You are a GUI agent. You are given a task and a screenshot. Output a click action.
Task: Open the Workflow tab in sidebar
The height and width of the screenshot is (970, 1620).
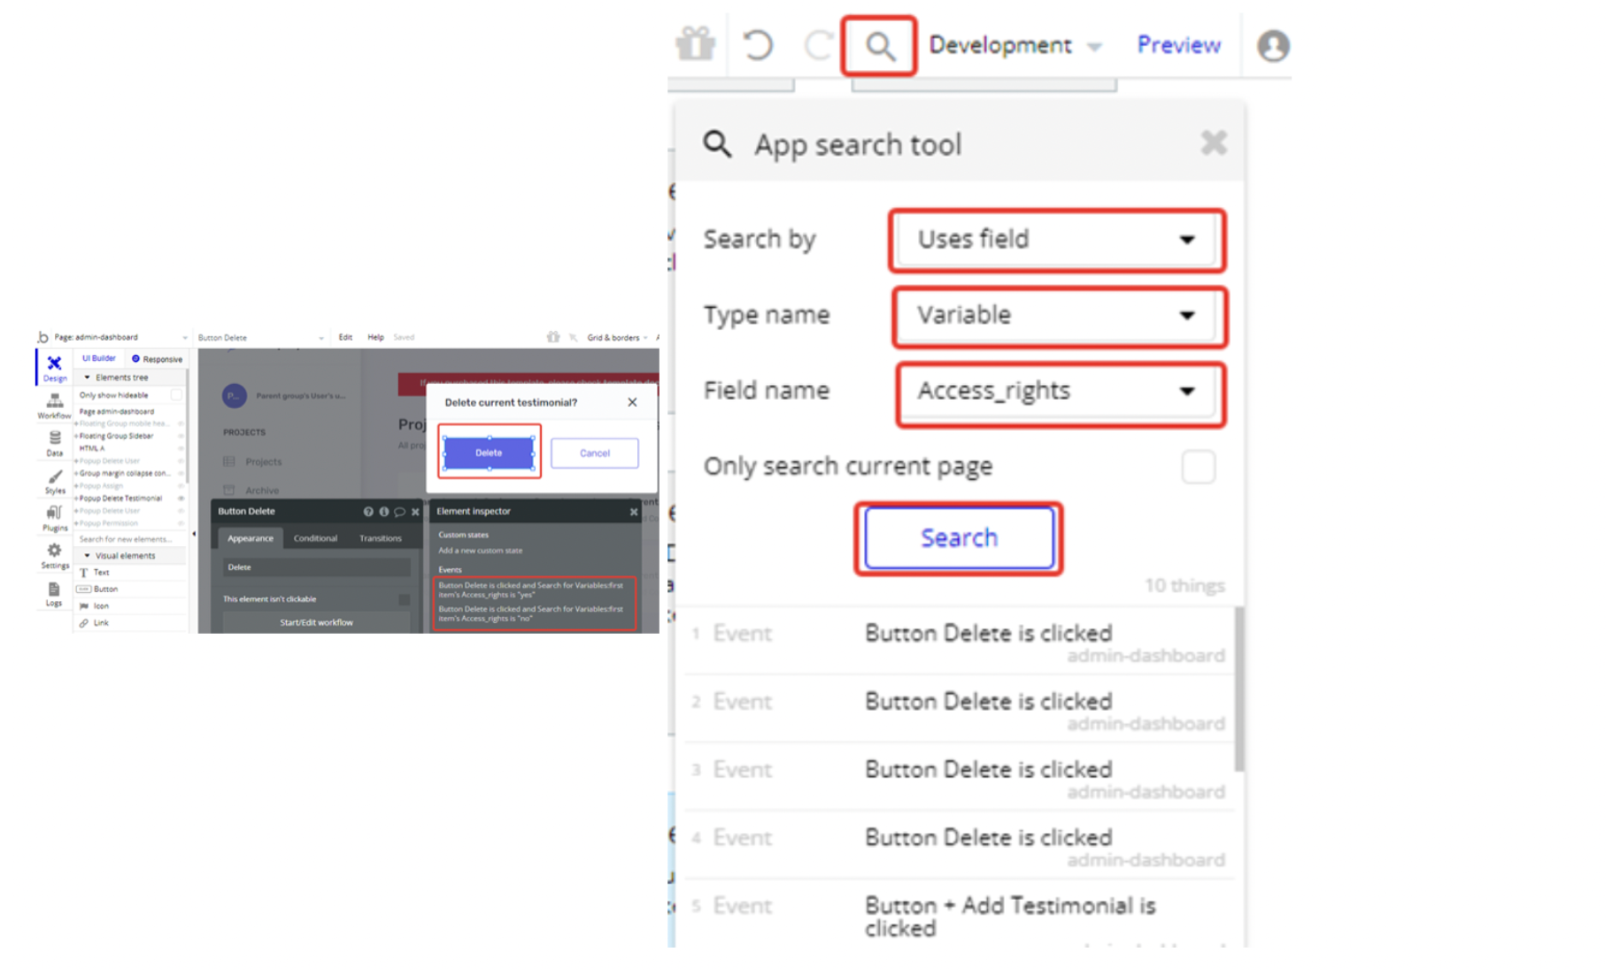pos(54,405)
